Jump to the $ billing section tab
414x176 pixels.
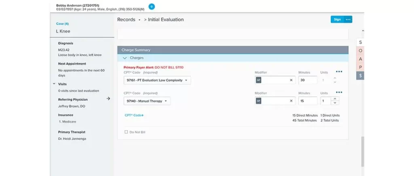pos(360,76)
